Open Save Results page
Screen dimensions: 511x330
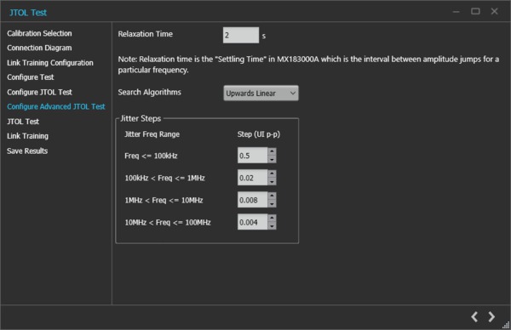[x=27, y=151]
